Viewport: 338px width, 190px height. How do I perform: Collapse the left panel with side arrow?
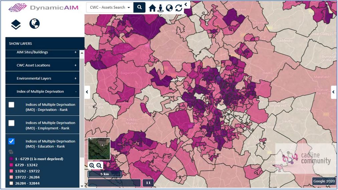(x=87, y=92)
